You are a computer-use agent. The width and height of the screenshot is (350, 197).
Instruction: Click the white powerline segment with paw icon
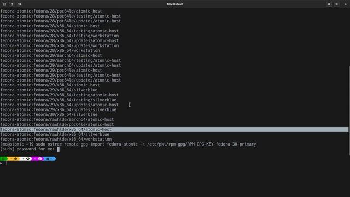click(x=26, y=159)
